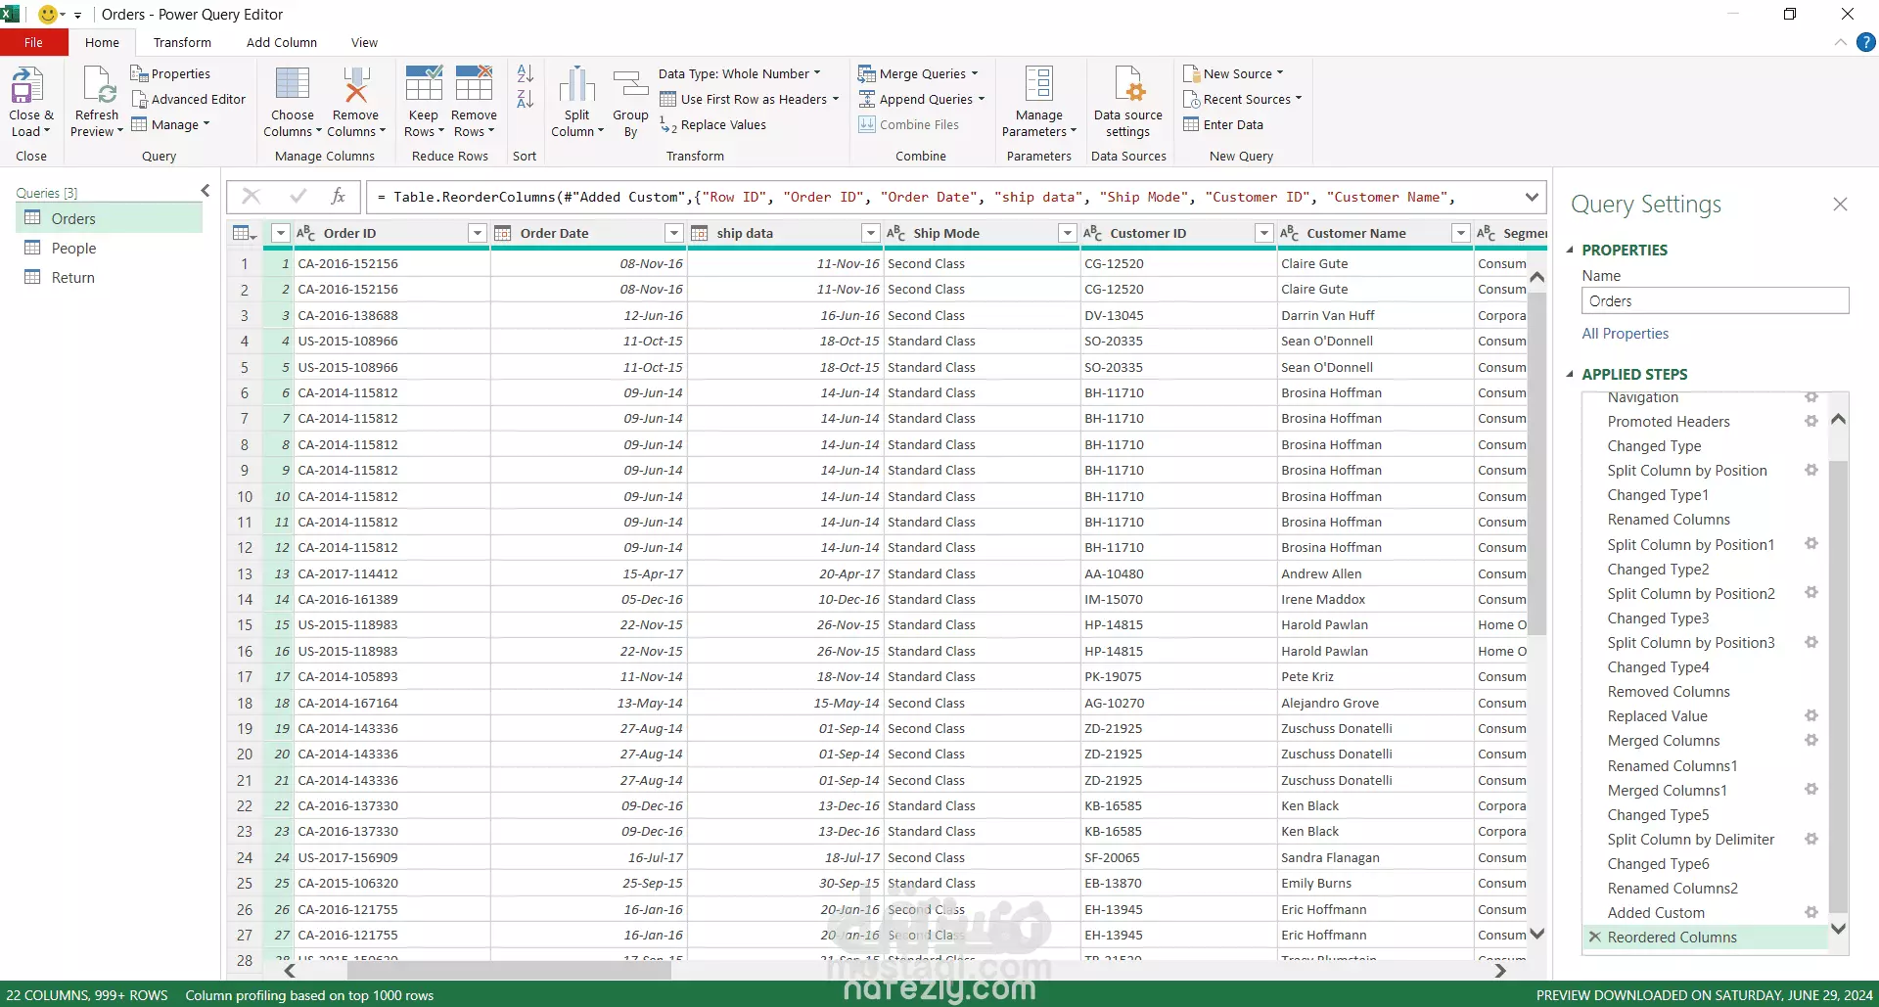Sort ascending with the A-Z icon

(525, 73)
